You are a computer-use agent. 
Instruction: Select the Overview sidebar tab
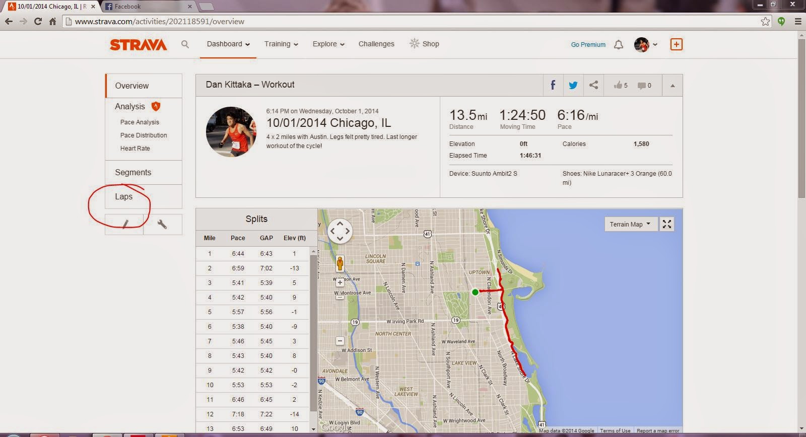pos(144,86)
